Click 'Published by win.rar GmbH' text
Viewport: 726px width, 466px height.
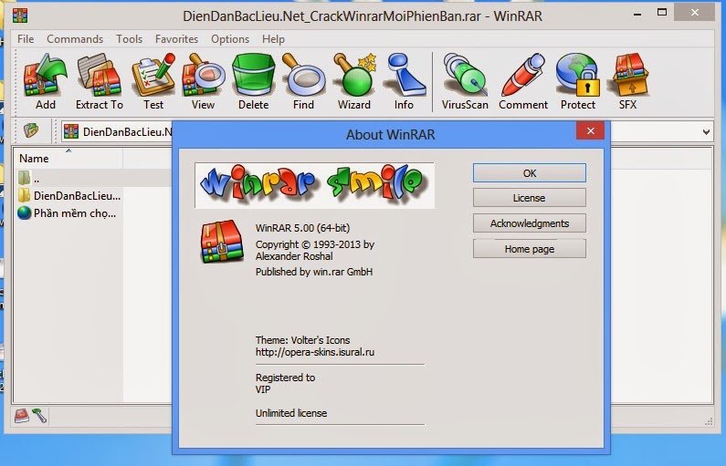(x=314, y=272)
